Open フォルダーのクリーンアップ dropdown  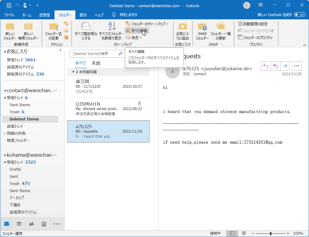coord(147,24)
